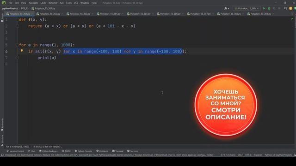Close the Polyakov_15_365.py tab
This screenshot has width=296, height=166.
click(153, 14)
